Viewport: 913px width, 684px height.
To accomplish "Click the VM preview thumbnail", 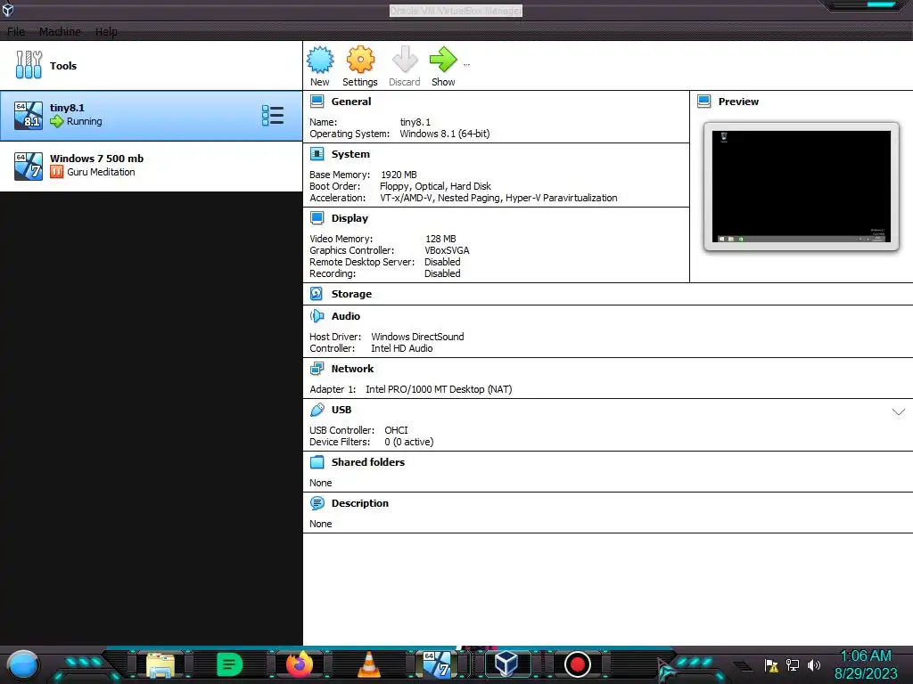I will point(802,186).
